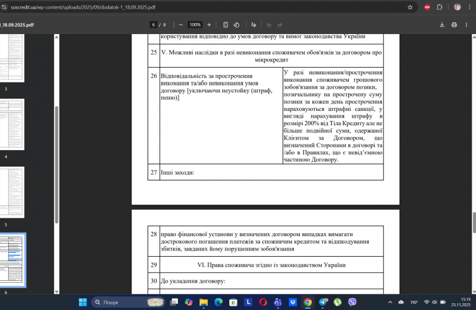Switch to Google Chrome on taskbar
This screenshot has height=310, width=476.
coord(307,302)
